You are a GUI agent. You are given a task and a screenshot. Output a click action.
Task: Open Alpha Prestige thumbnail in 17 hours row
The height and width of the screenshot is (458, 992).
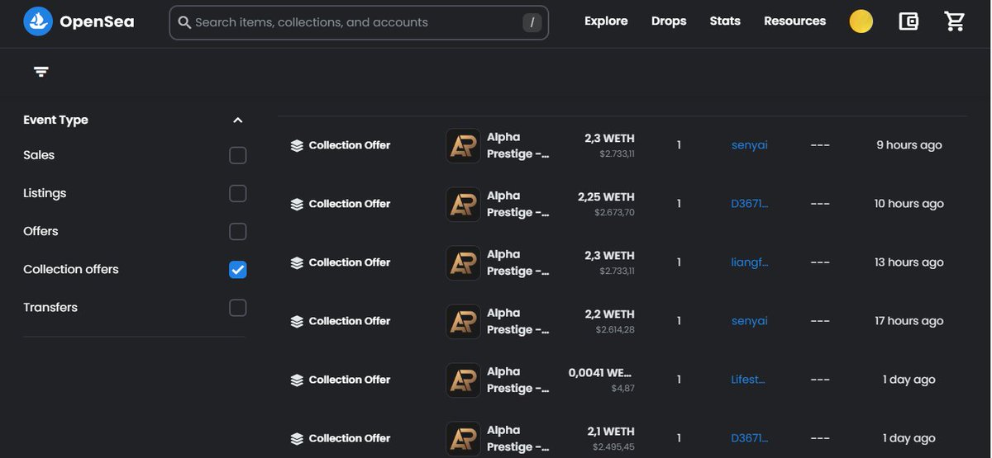pyautogui.click(x=463, y=321)
